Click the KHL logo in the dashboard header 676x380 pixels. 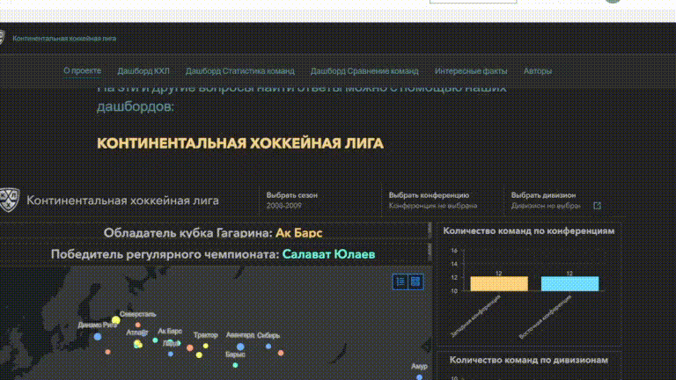tap(9, 200)
